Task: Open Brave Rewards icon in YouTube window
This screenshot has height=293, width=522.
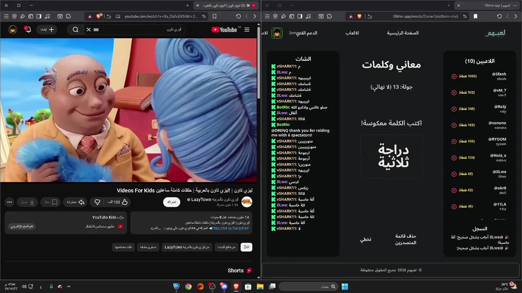Action: [89, 16]
